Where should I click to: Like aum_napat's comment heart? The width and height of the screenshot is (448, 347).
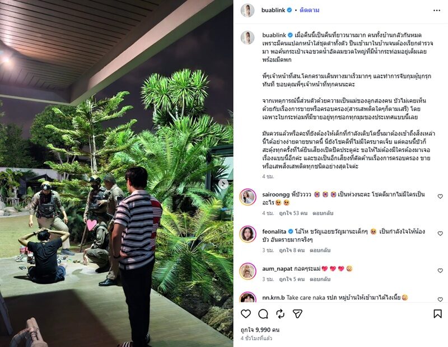[x=440, y=270]
